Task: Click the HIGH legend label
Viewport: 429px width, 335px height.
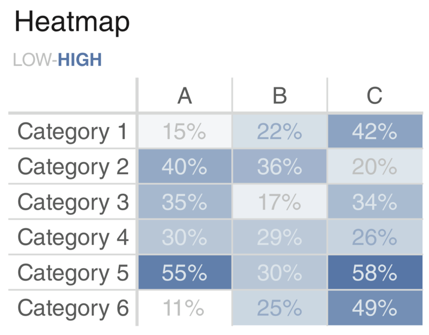Action: pos(79,60)
